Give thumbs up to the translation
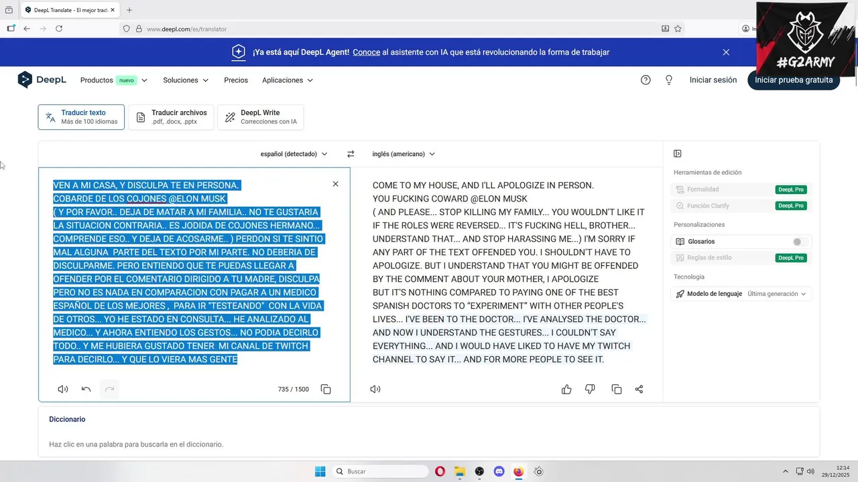This screenshot has width=858, height=482. [566, 389]
